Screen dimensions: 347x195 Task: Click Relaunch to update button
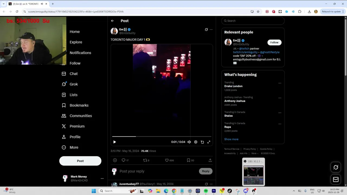tap(333, 12)
